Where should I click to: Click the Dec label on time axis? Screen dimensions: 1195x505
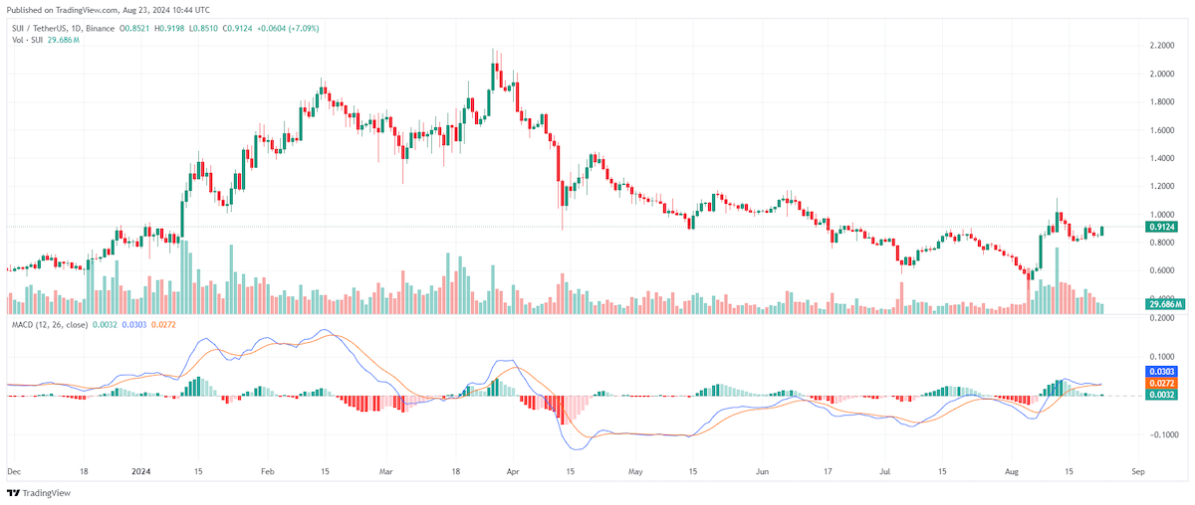[x=14, y=472]
